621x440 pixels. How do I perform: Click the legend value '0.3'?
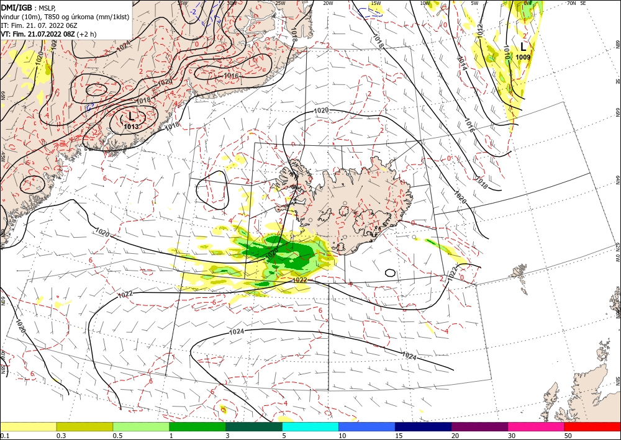[x=61, y=436]
